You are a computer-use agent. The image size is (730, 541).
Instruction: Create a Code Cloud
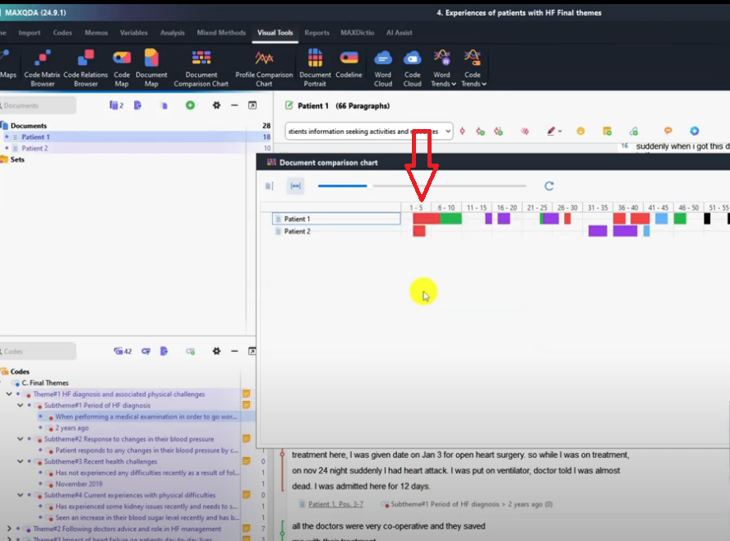pos(412,68)
